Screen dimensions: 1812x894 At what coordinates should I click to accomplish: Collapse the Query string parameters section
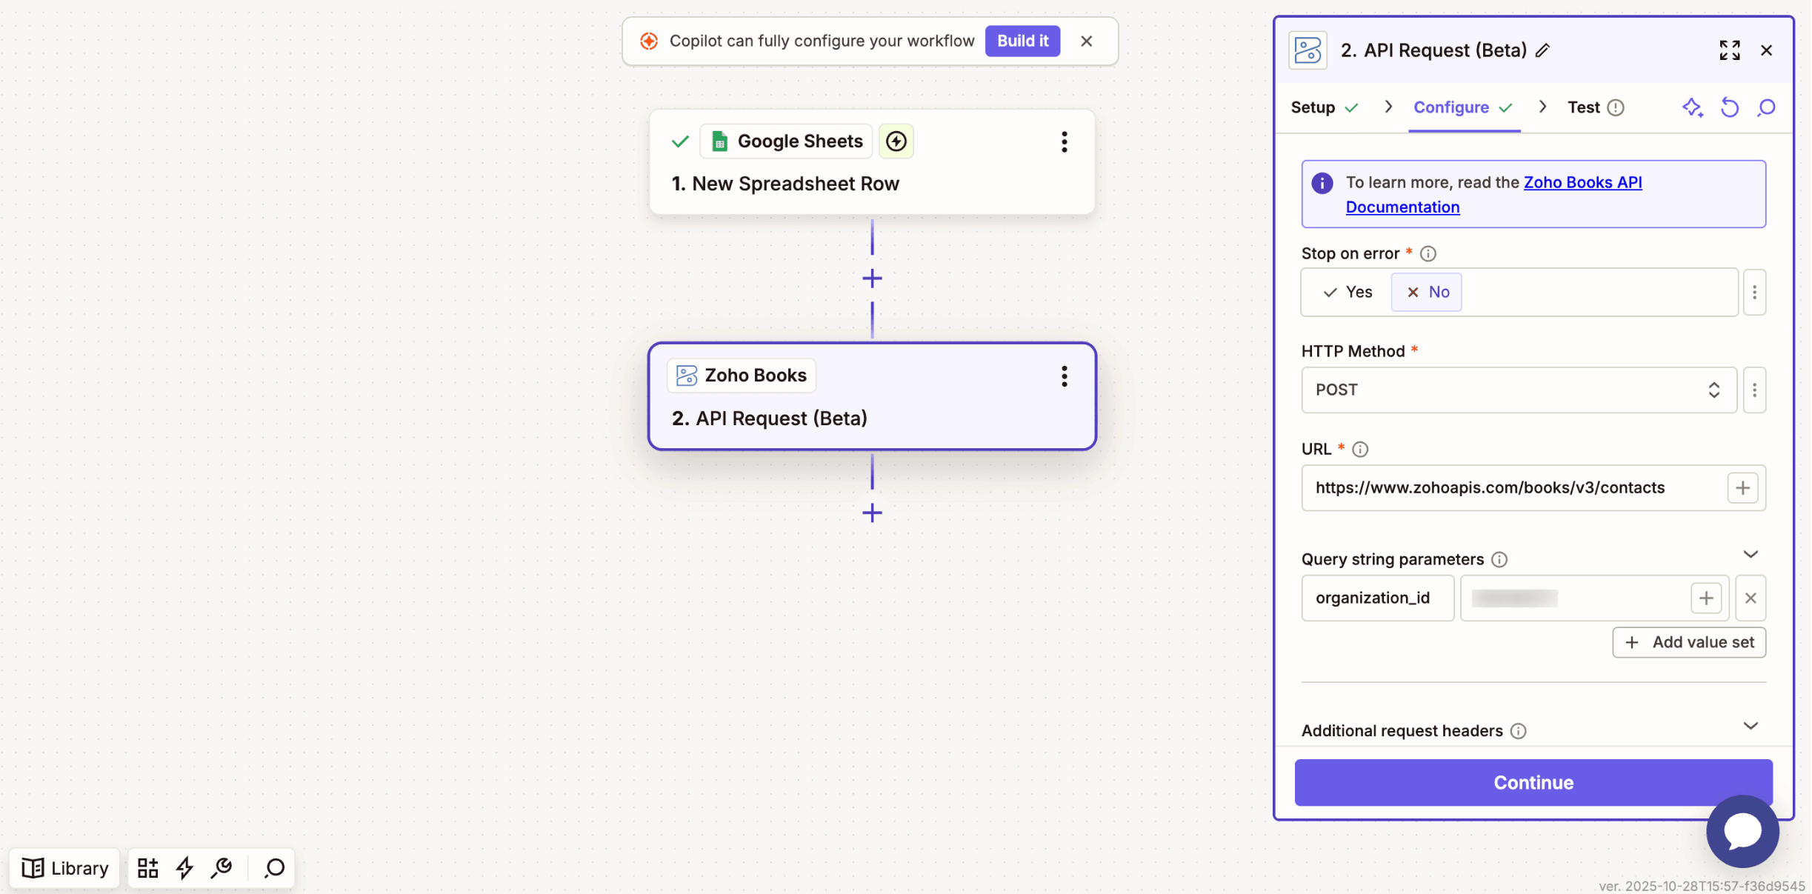click(x=1751, y=554)
